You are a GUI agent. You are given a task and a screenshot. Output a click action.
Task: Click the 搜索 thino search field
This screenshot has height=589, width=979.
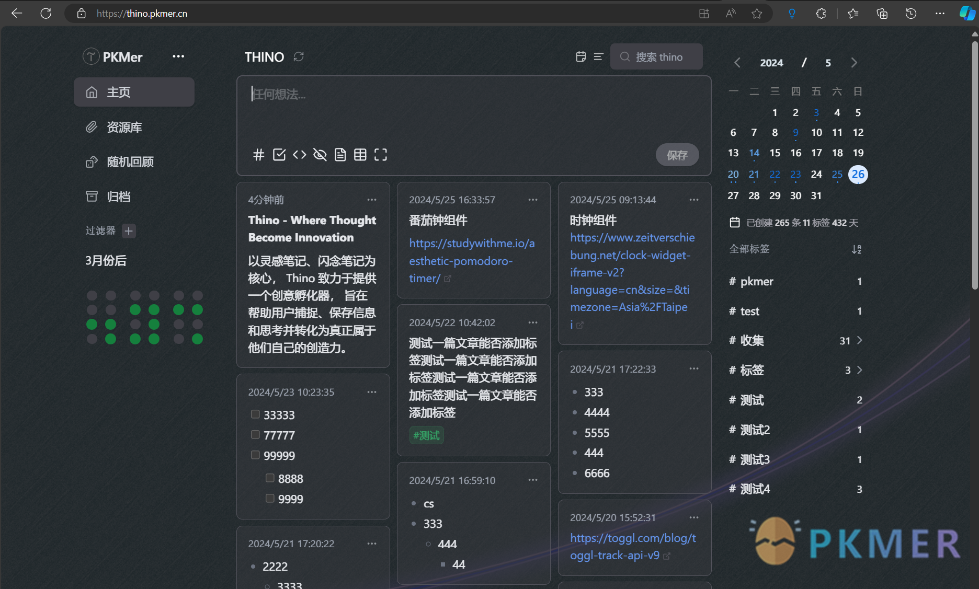(x=656, y=56)
